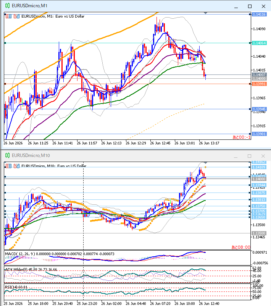
Task: Select the 1.13875 price label on M10 chart
Action: pyautogui.click(x=259, y=193)
